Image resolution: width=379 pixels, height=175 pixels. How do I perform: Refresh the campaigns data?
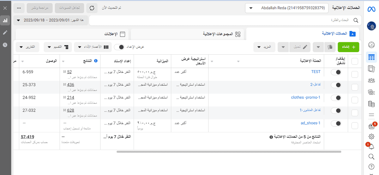tap(92, 8)
